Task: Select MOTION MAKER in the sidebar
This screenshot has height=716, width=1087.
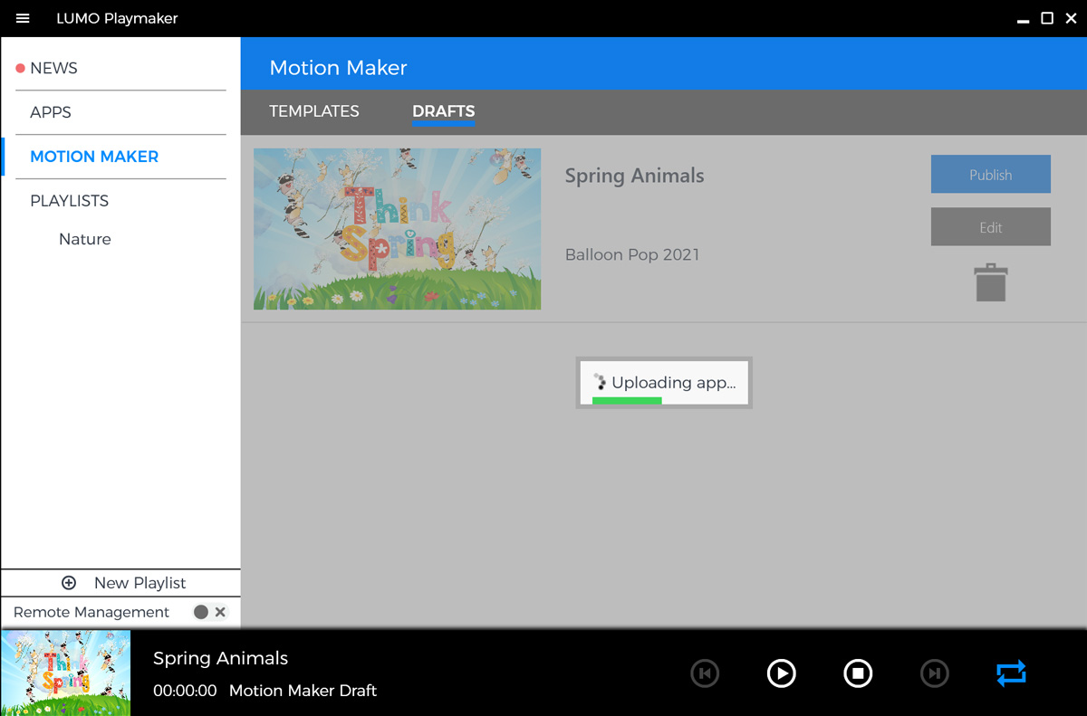Action: point(94,157)
